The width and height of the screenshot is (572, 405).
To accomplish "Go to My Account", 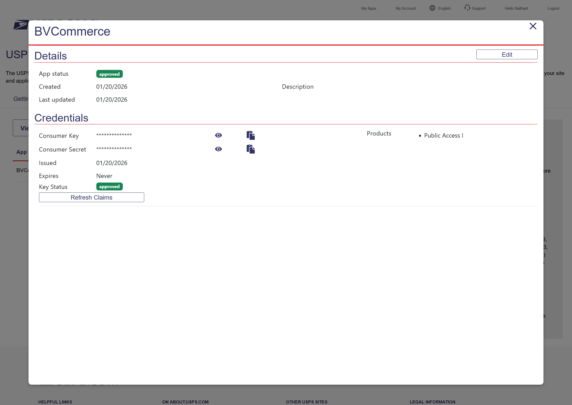I will tap(405, 8).
